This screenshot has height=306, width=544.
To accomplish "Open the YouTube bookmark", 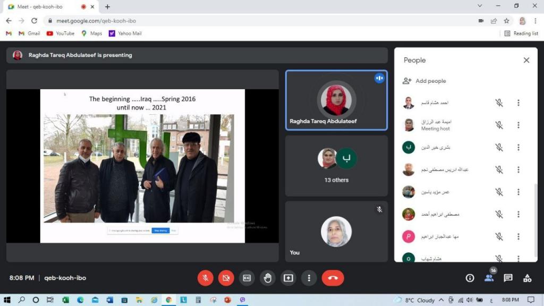I will pos(61,33).
